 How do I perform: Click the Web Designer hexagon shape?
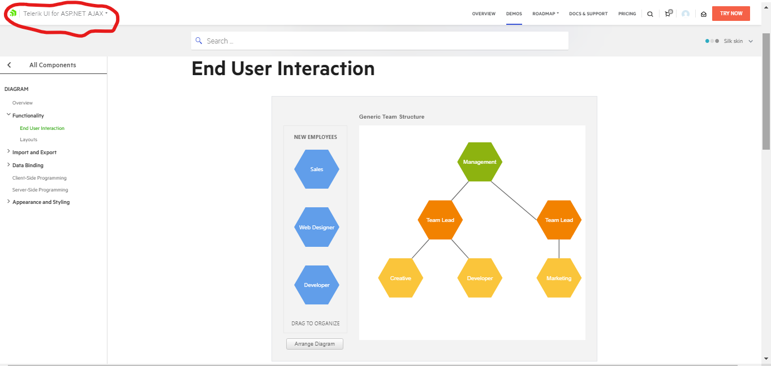pos(317,227)
